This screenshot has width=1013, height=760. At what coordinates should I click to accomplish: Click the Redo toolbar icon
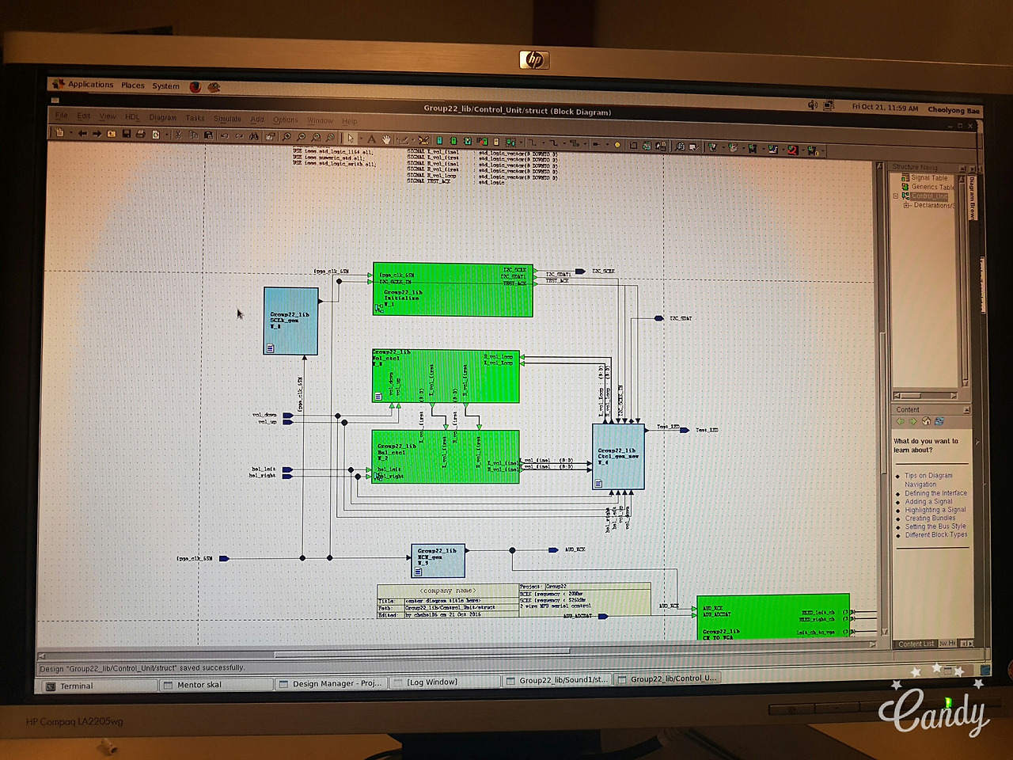tap(239, 136)
